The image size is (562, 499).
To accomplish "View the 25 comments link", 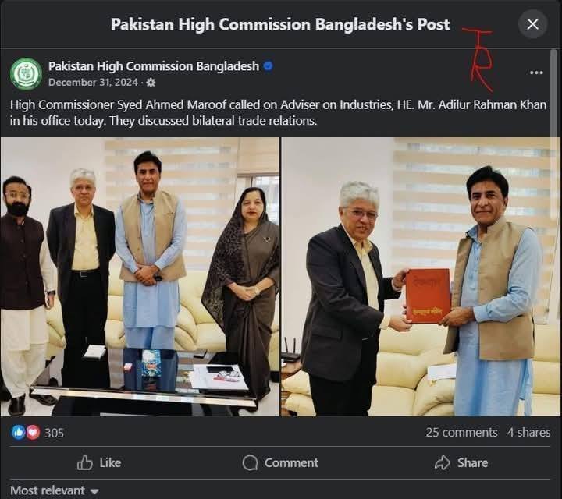I will [x=461, y=433].
